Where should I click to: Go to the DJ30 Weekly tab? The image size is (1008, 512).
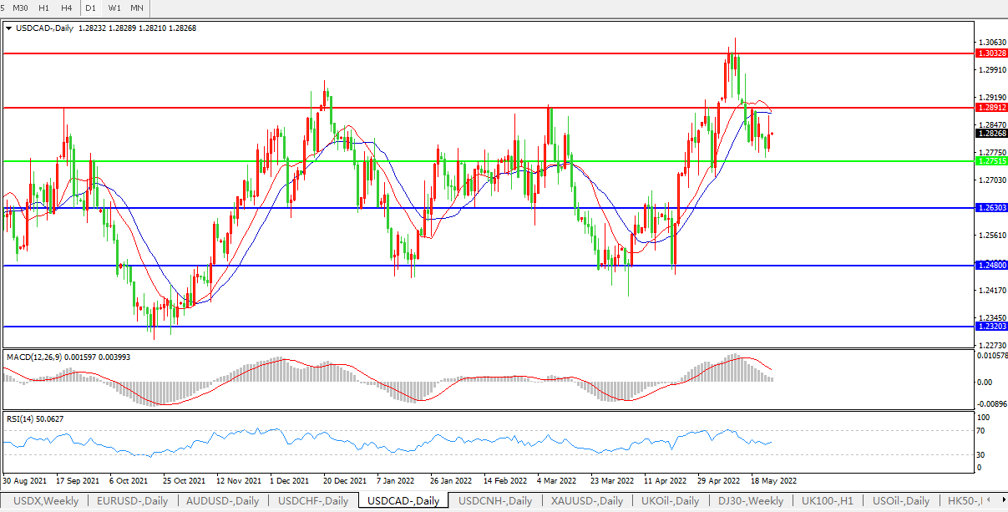(750, 500)
